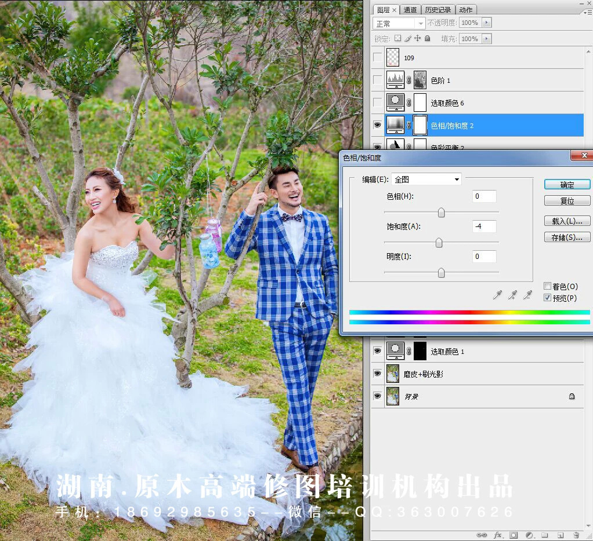Viewport: 593px width, 541px height.
Task: Close the 图层 tab with its x
Action: pyautogui.click(x=394, y=10)
